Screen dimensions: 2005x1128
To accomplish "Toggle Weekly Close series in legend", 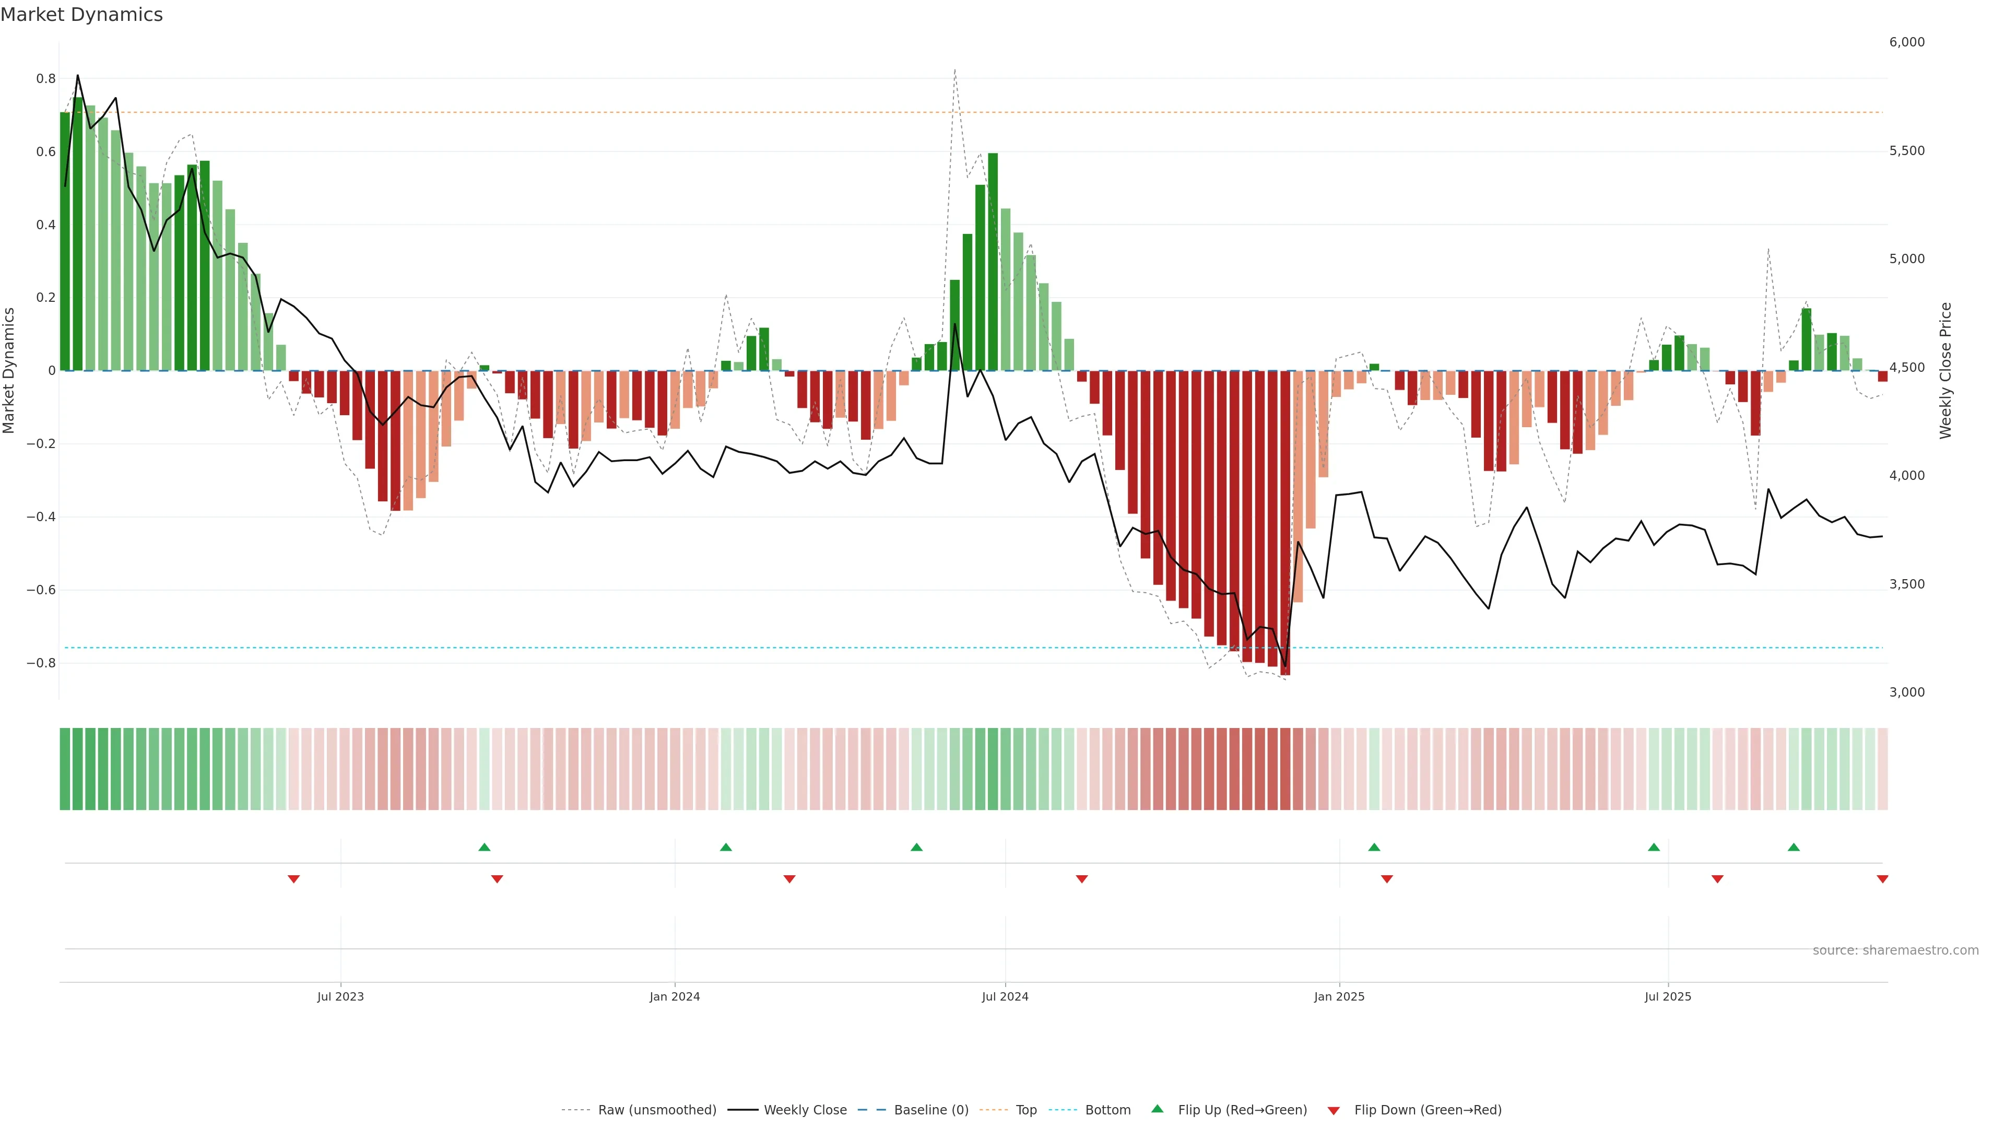I will [805, 1110].
